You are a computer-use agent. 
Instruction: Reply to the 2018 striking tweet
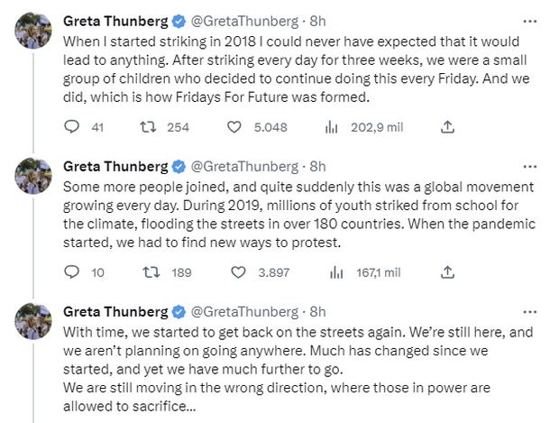[72, 127]
